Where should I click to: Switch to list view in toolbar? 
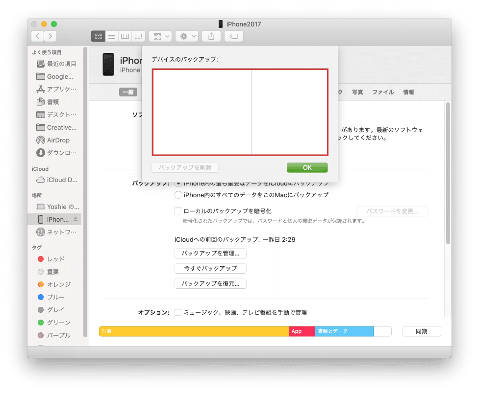click(112, 36)
